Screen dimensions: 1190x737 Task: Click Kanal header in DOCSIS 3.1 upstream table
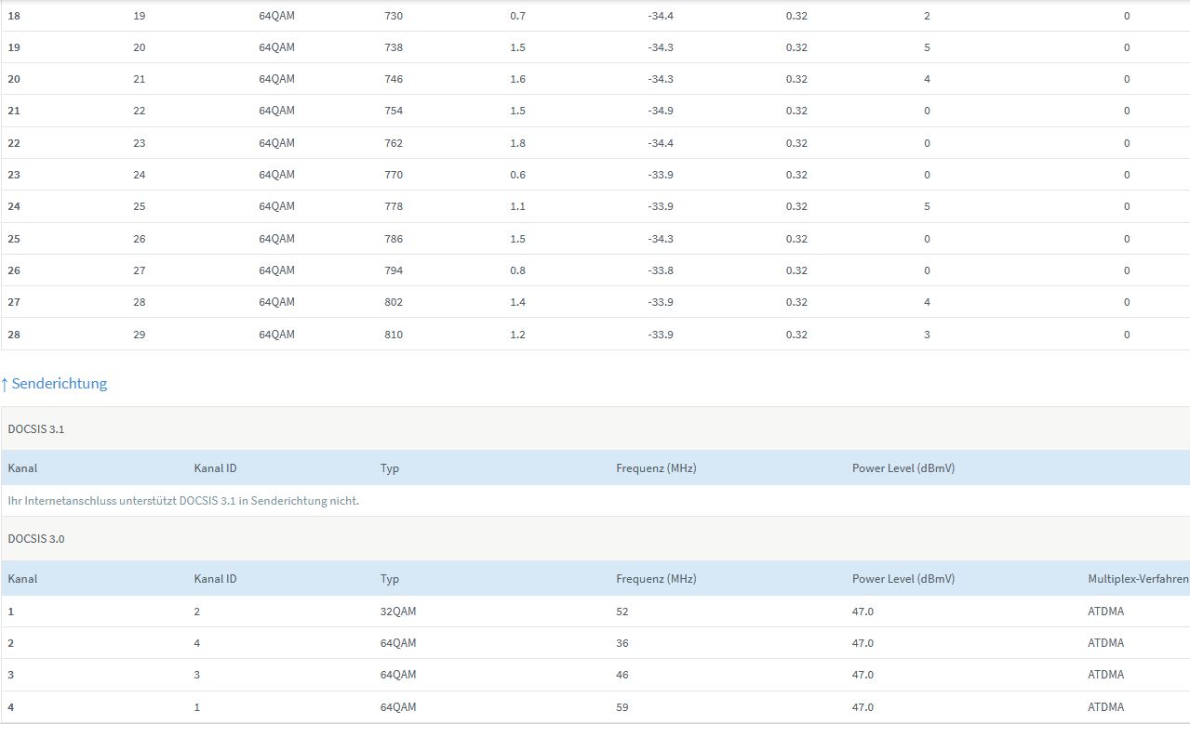pos(22,468)
